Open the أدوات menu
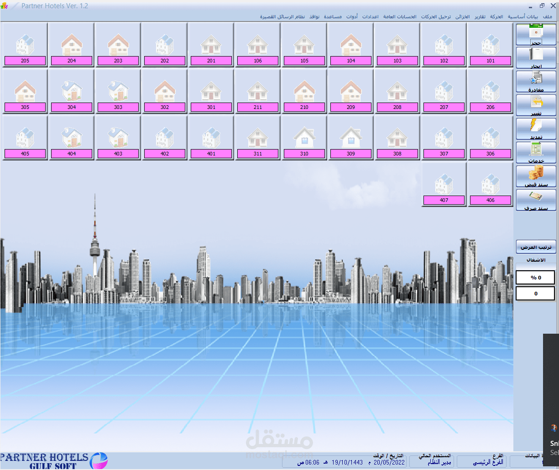 (352, 17)
